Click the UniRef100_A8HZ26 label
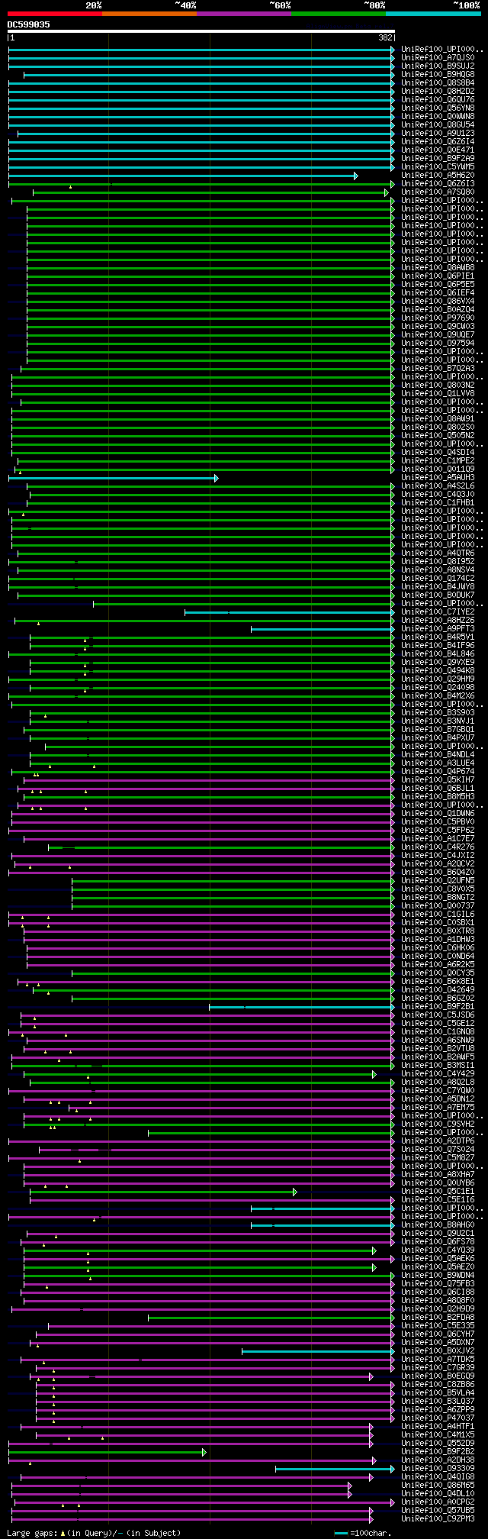Screen dimensions: 488x1539 point(438,620)
